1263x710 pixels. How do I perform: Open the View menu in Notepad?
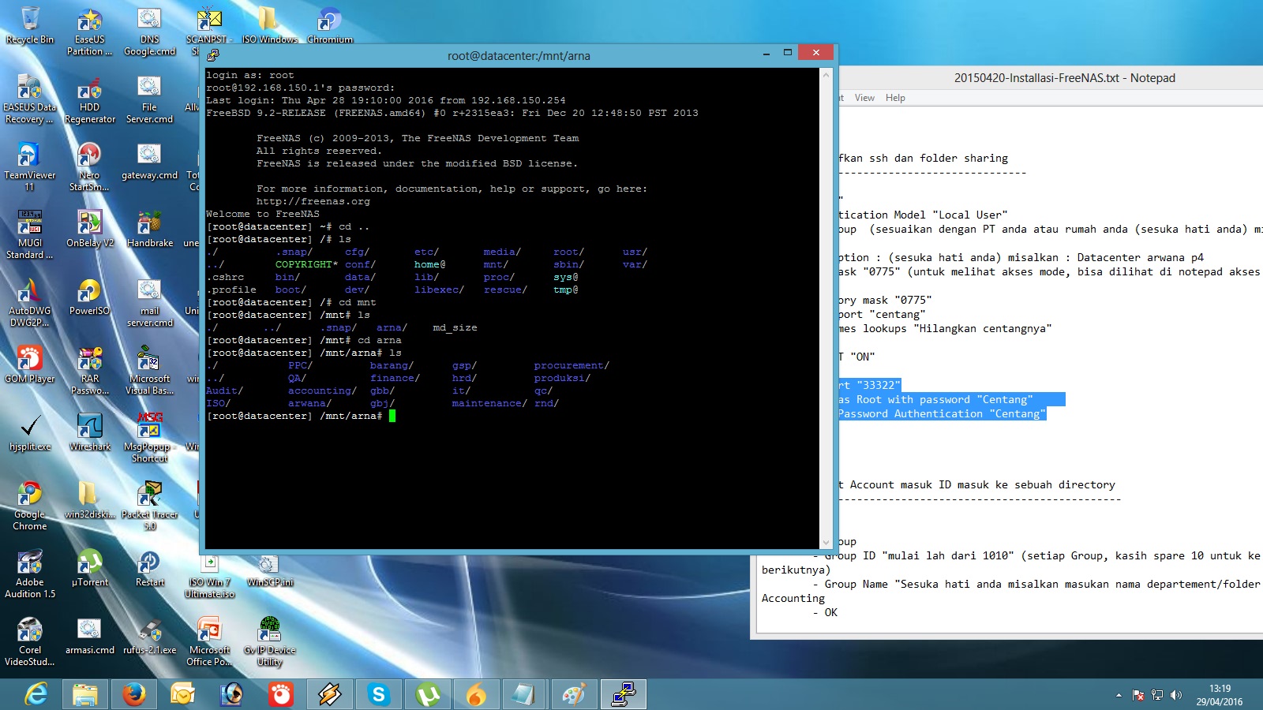pos(864,98)
